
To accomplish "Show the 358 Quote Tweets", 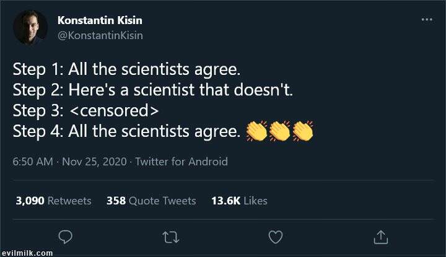I will 151,201.
